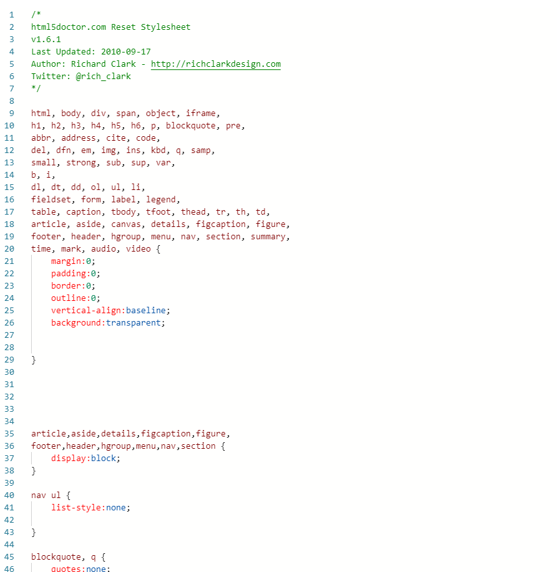Click the padding property on line 22
557x572 pixels.
(69, 274)
